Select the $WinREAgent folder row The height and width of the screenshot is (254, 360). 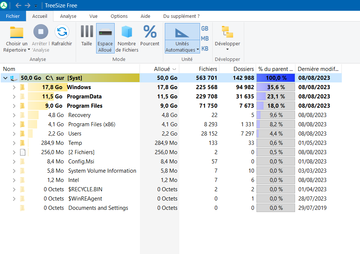171,199
